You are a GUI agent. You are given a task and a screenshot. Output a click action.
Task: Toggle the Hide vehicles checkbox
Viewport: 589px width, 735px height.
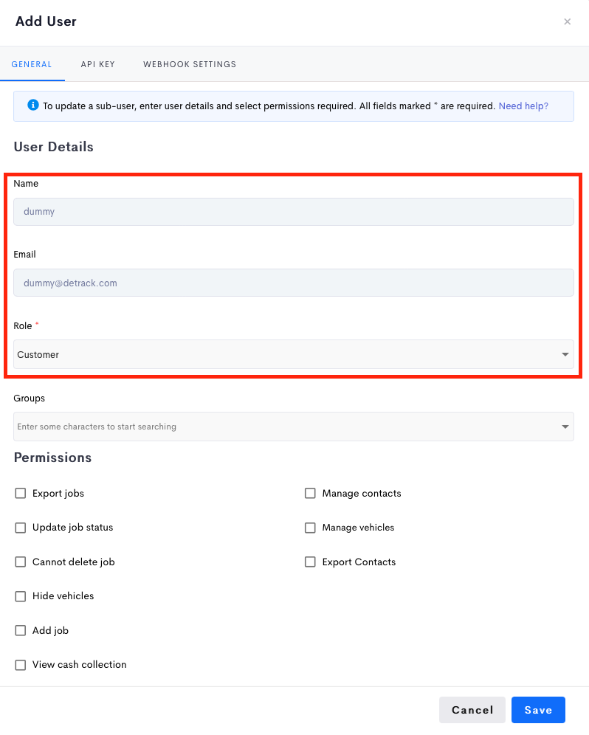pos(20,596)
